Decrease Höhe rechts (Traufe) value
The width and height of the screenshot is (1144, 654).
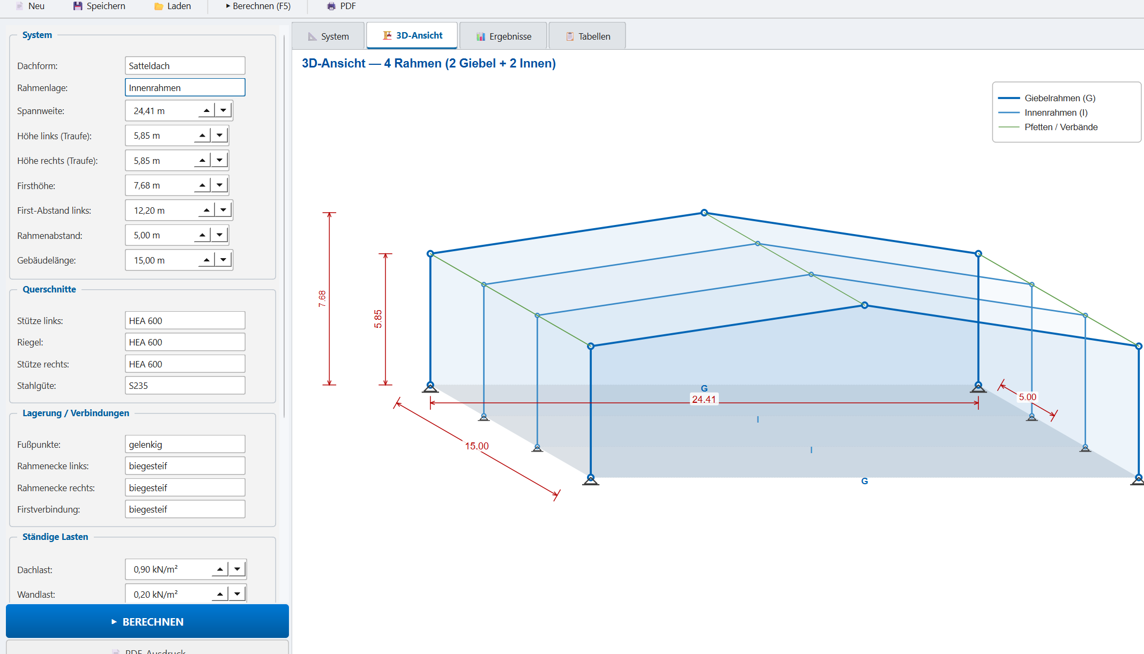click(x=219, y=160)
